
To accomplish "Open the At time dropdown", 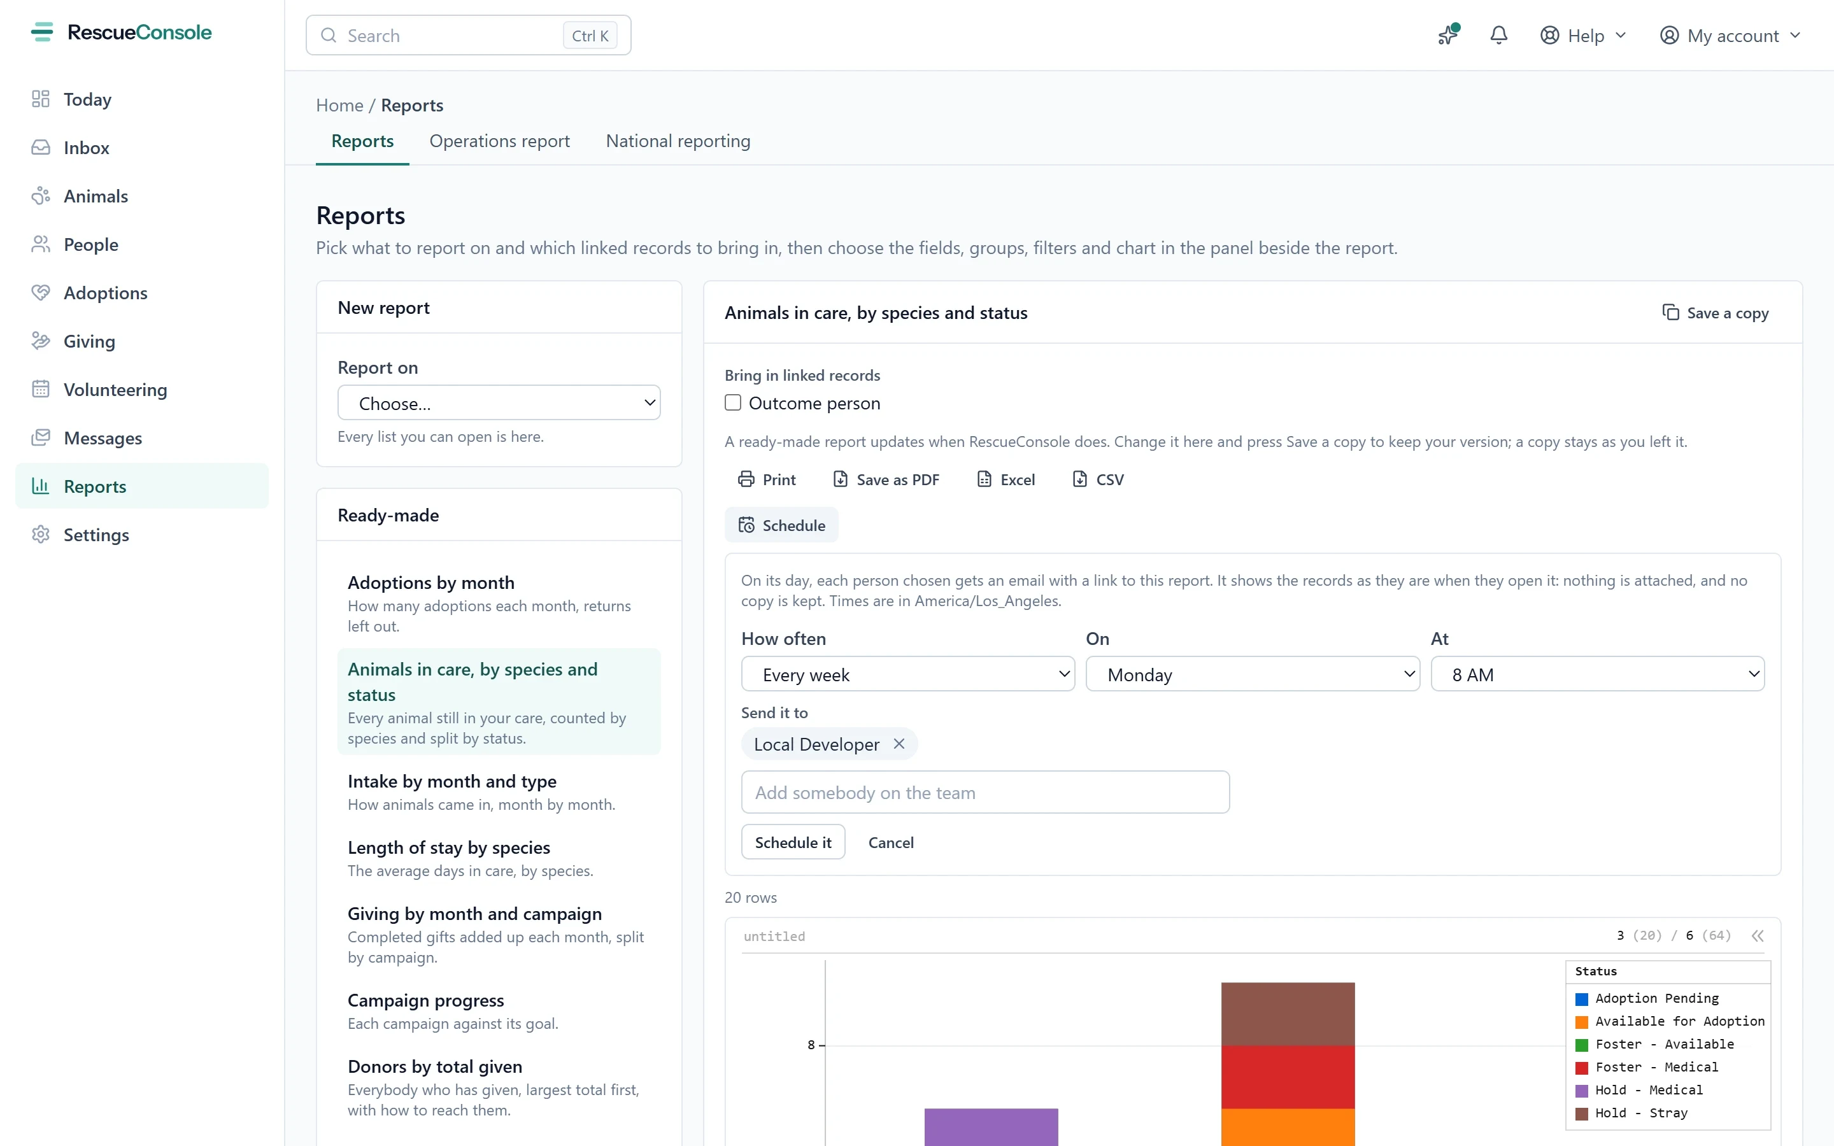I will pos(1598,674).
